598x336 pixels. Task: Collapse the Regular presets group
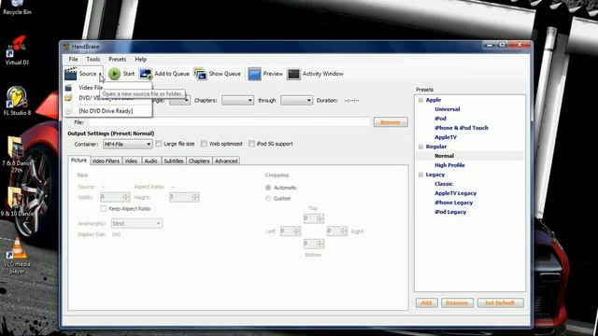(420, 147)
